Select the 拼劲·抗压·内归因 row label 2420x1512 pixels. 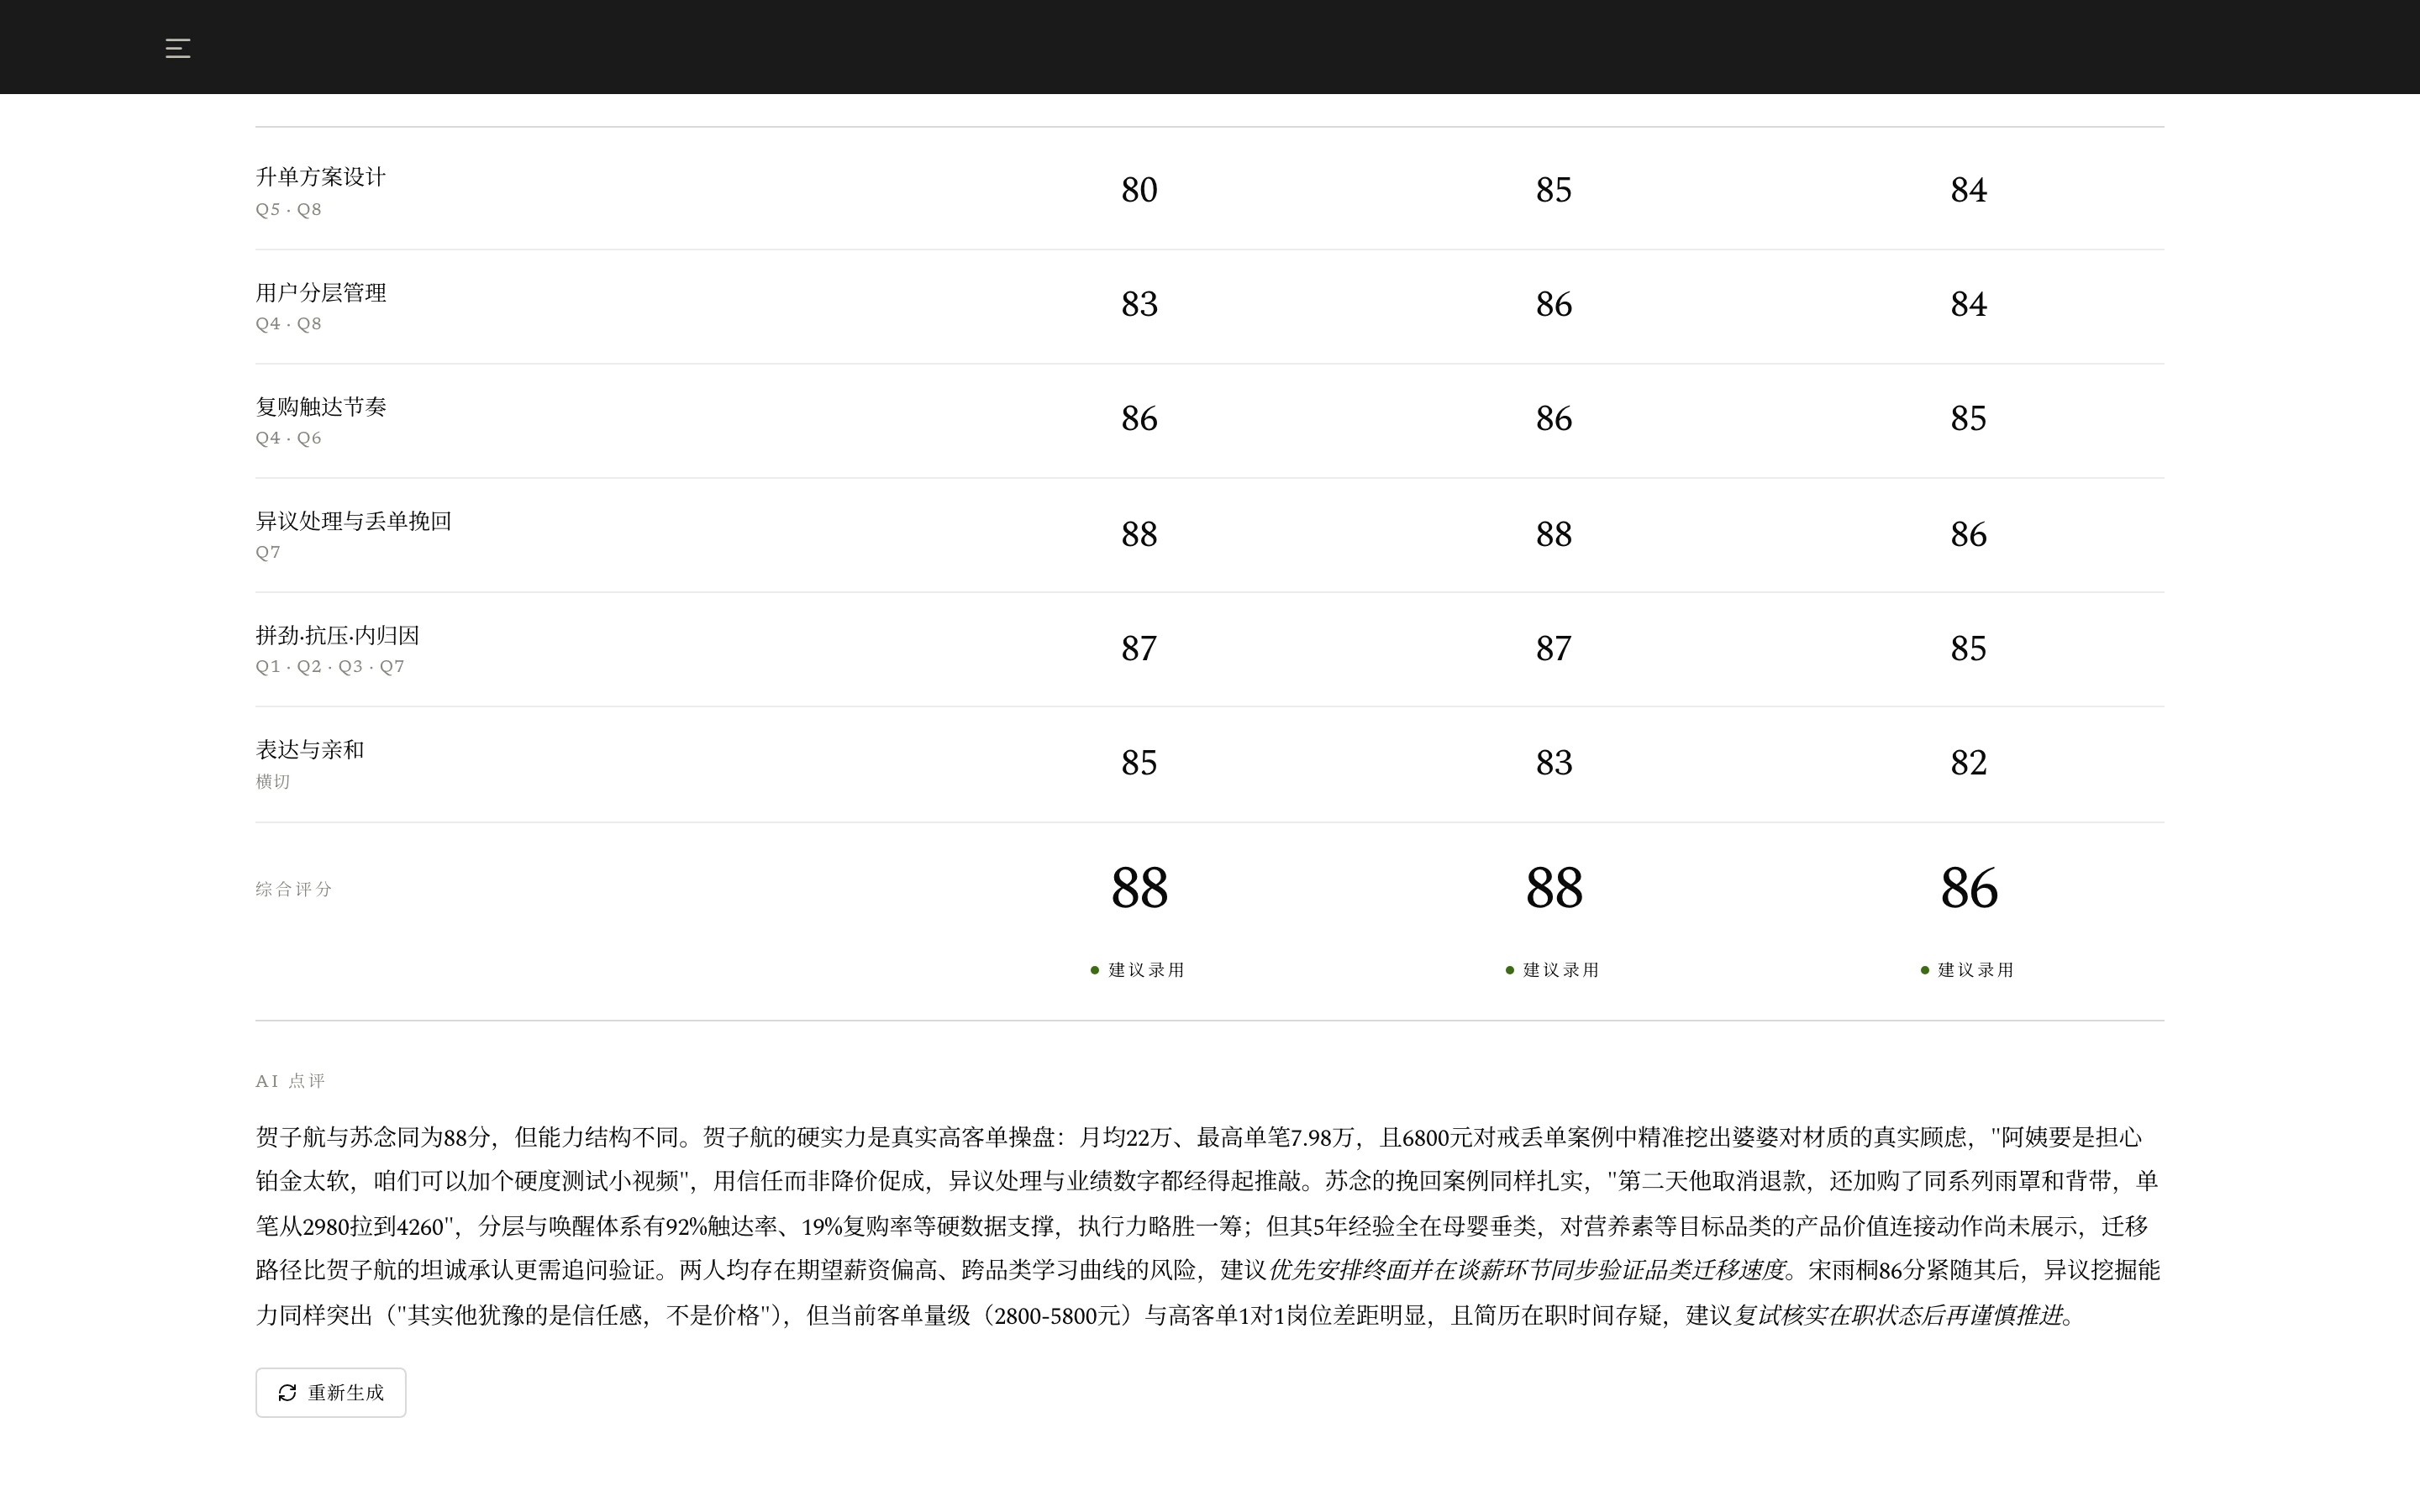(x=338, y=635)
